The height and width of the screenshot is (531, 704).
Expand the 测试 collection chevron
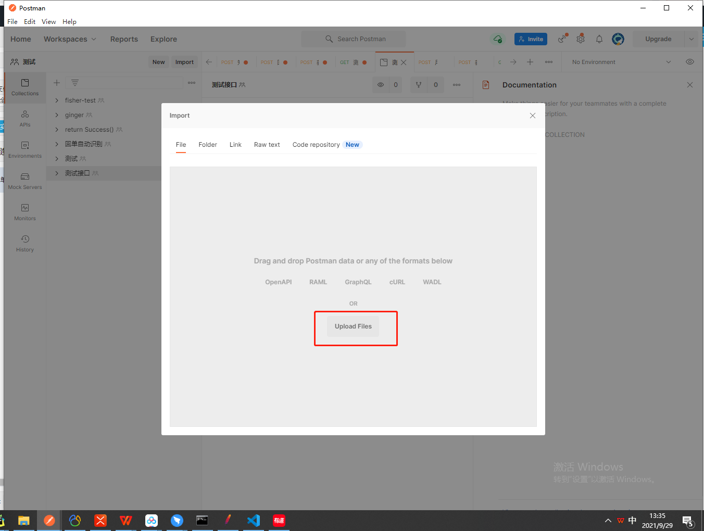(57, 159)
